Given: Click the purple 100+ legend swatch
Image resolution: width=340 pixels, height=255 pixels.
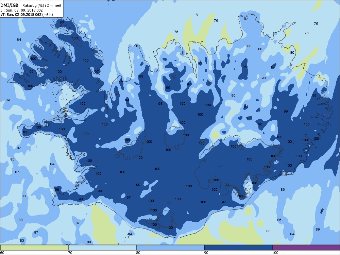Looking at the screenshot, I should pos(306,248).
